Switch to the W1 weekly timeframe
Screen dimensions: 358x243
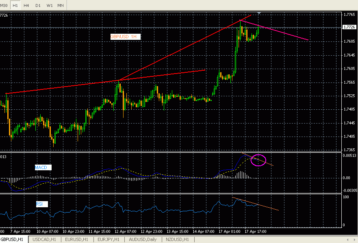(49, 5)
